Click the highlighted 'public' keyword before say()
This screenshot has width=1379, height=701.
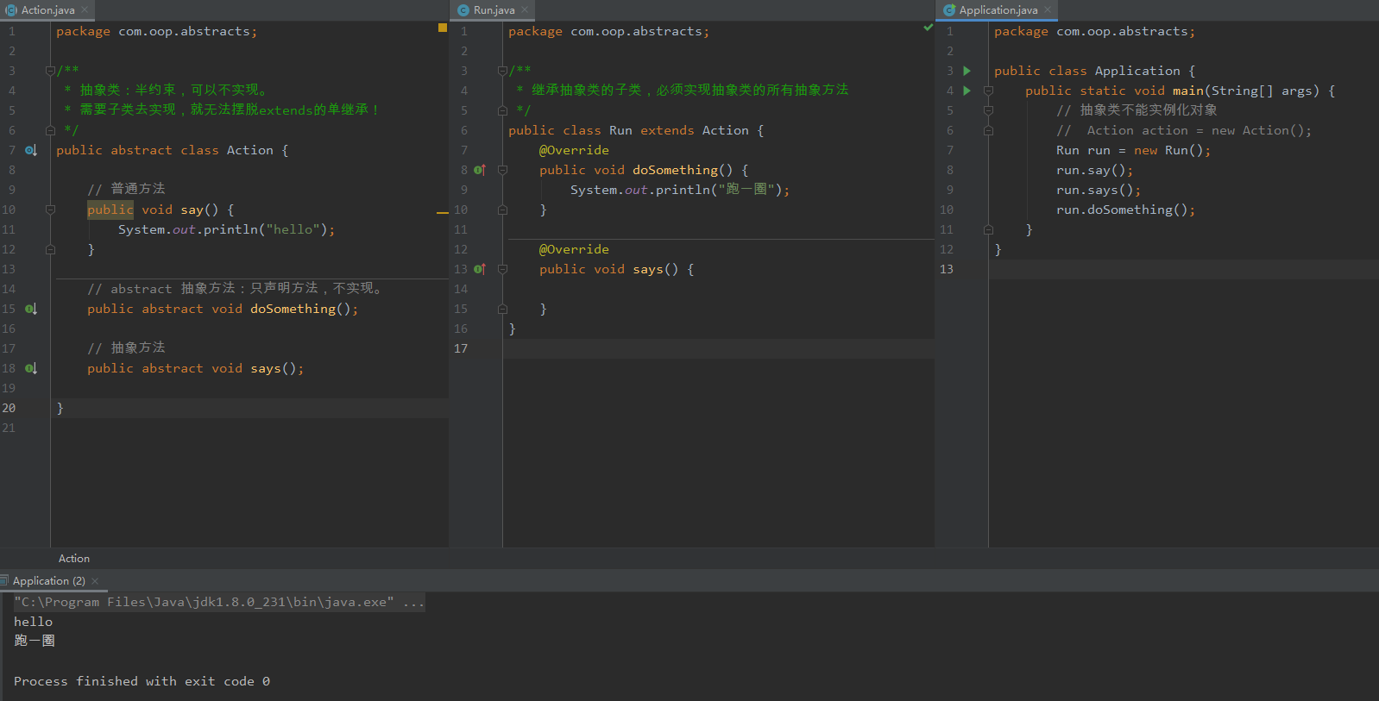point(110,210)
